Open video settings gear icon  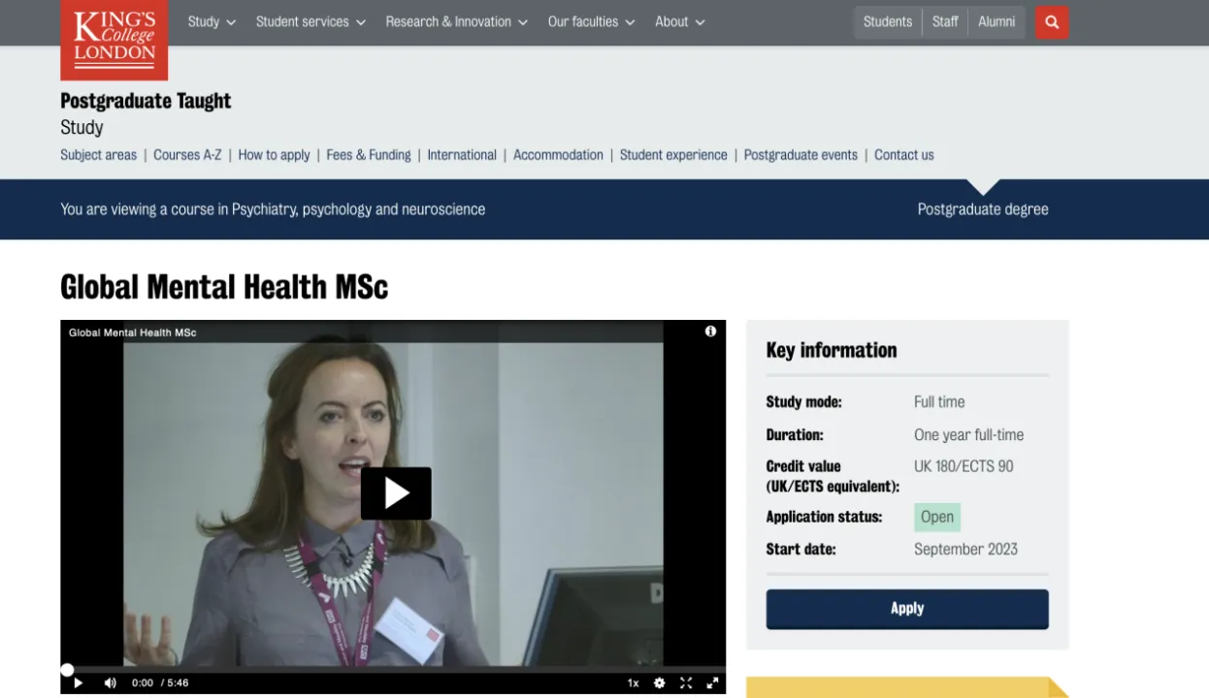click(x=660, y=682)
